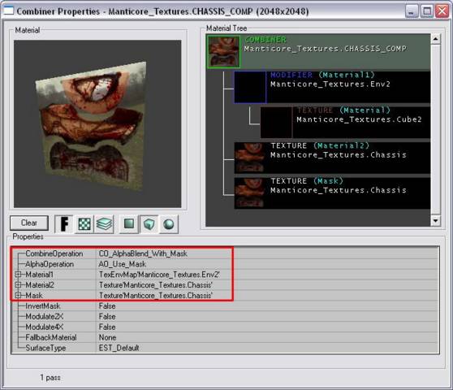Click the SurfaceType EST_Default value
Screen dimensions: 453x390
(119, 348)
